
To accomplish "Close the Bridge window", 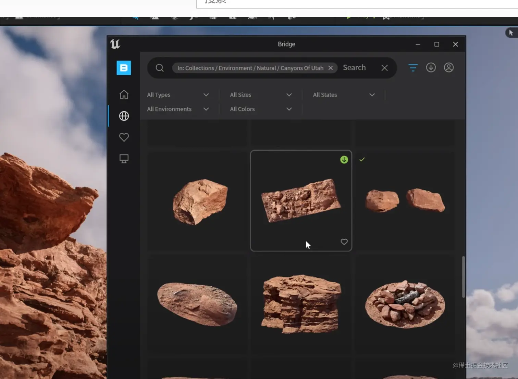I will coord(455,44).
